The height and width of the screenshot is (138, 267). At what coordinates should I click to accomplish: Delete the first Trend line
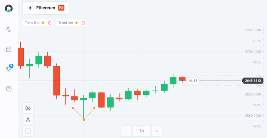(x=50, y=23)
